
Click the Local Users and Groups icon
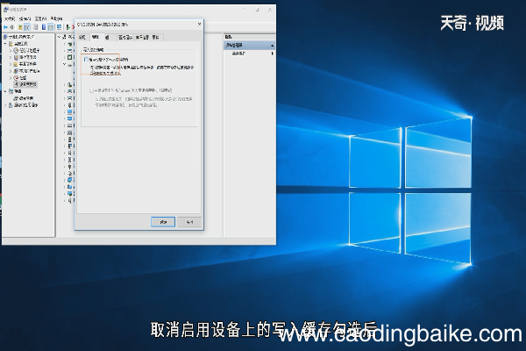[16, 71]
